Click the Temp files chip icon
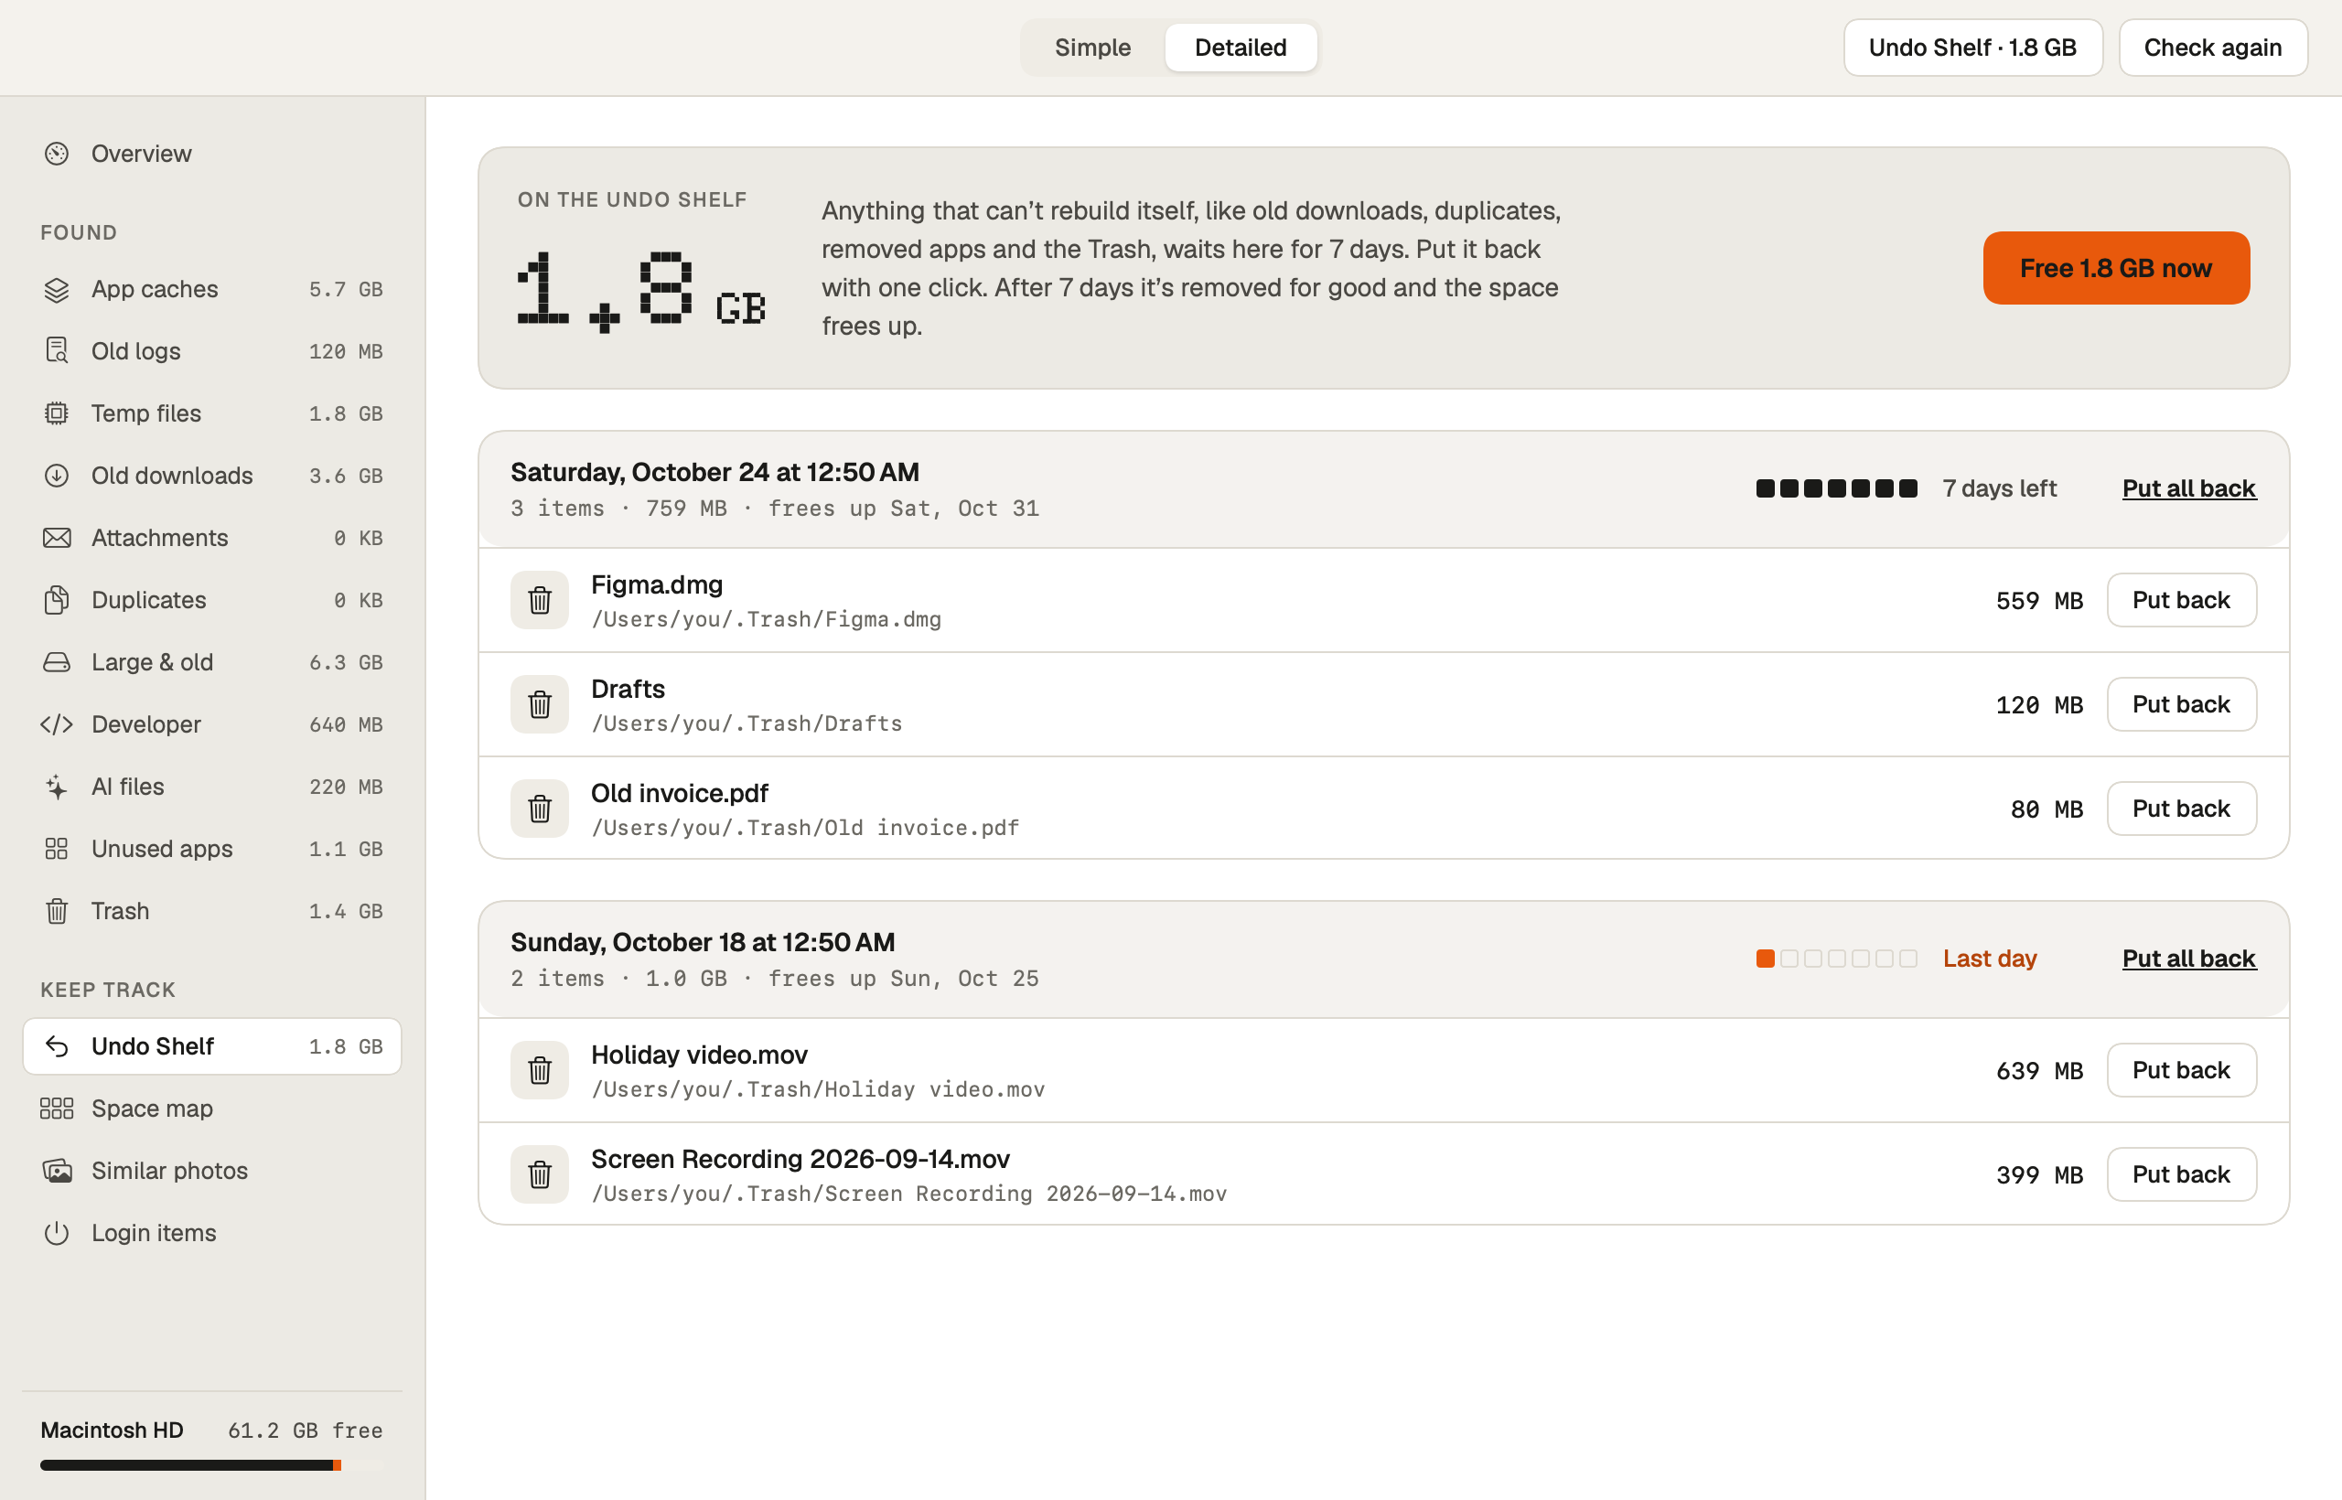 [x=57, y=413]
